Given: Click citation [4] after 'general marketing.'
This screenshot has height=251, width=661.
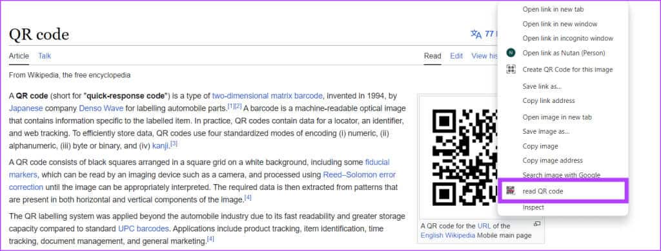Looking at the screenshot, I should 211,239.
